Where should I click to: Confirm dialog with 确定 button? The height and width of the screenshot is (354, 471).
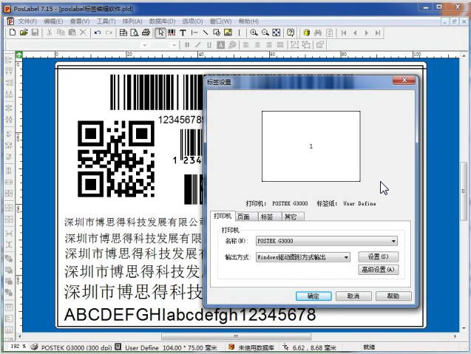click(314, 296)
